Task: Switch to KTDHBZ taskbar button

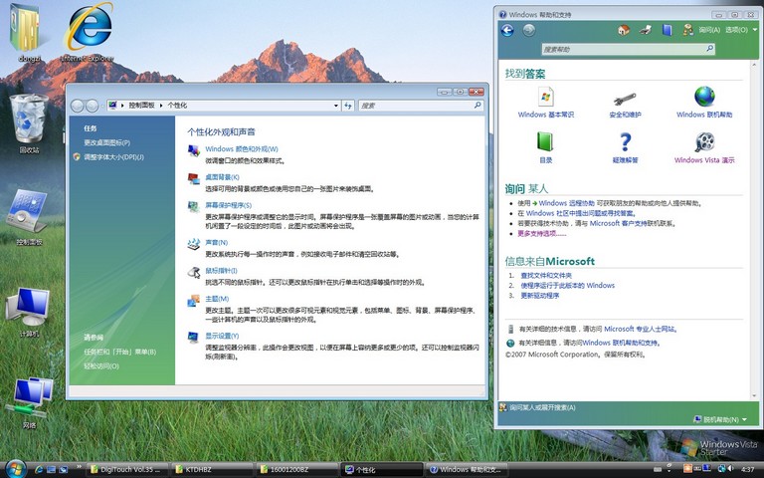Action: click(213, 470)
